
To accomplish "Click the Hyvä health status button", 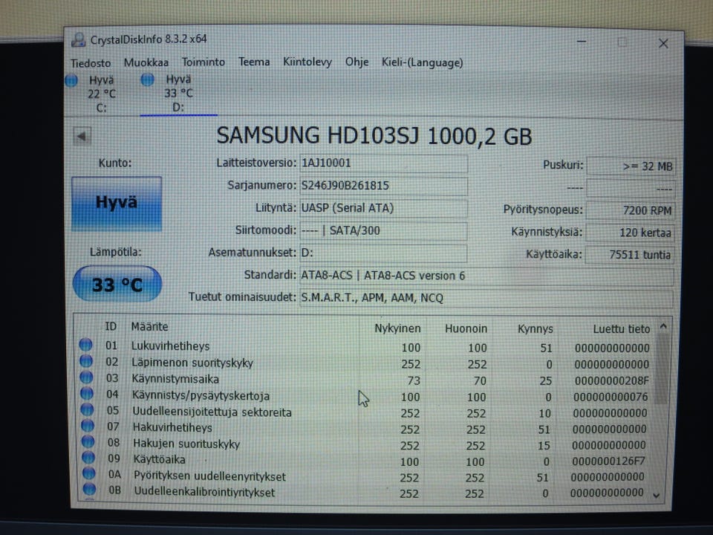I will click(x=117, y=204).
